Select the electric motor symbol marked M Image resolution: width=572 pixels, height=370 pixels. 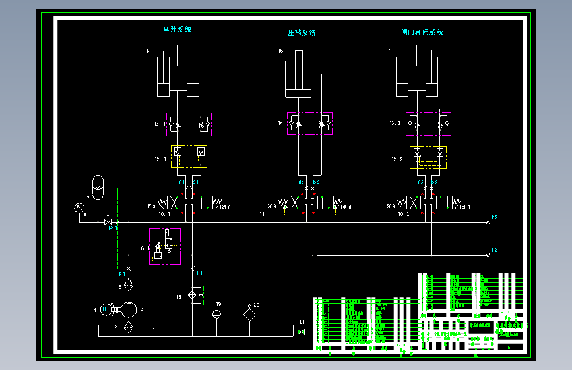point(106,309)
